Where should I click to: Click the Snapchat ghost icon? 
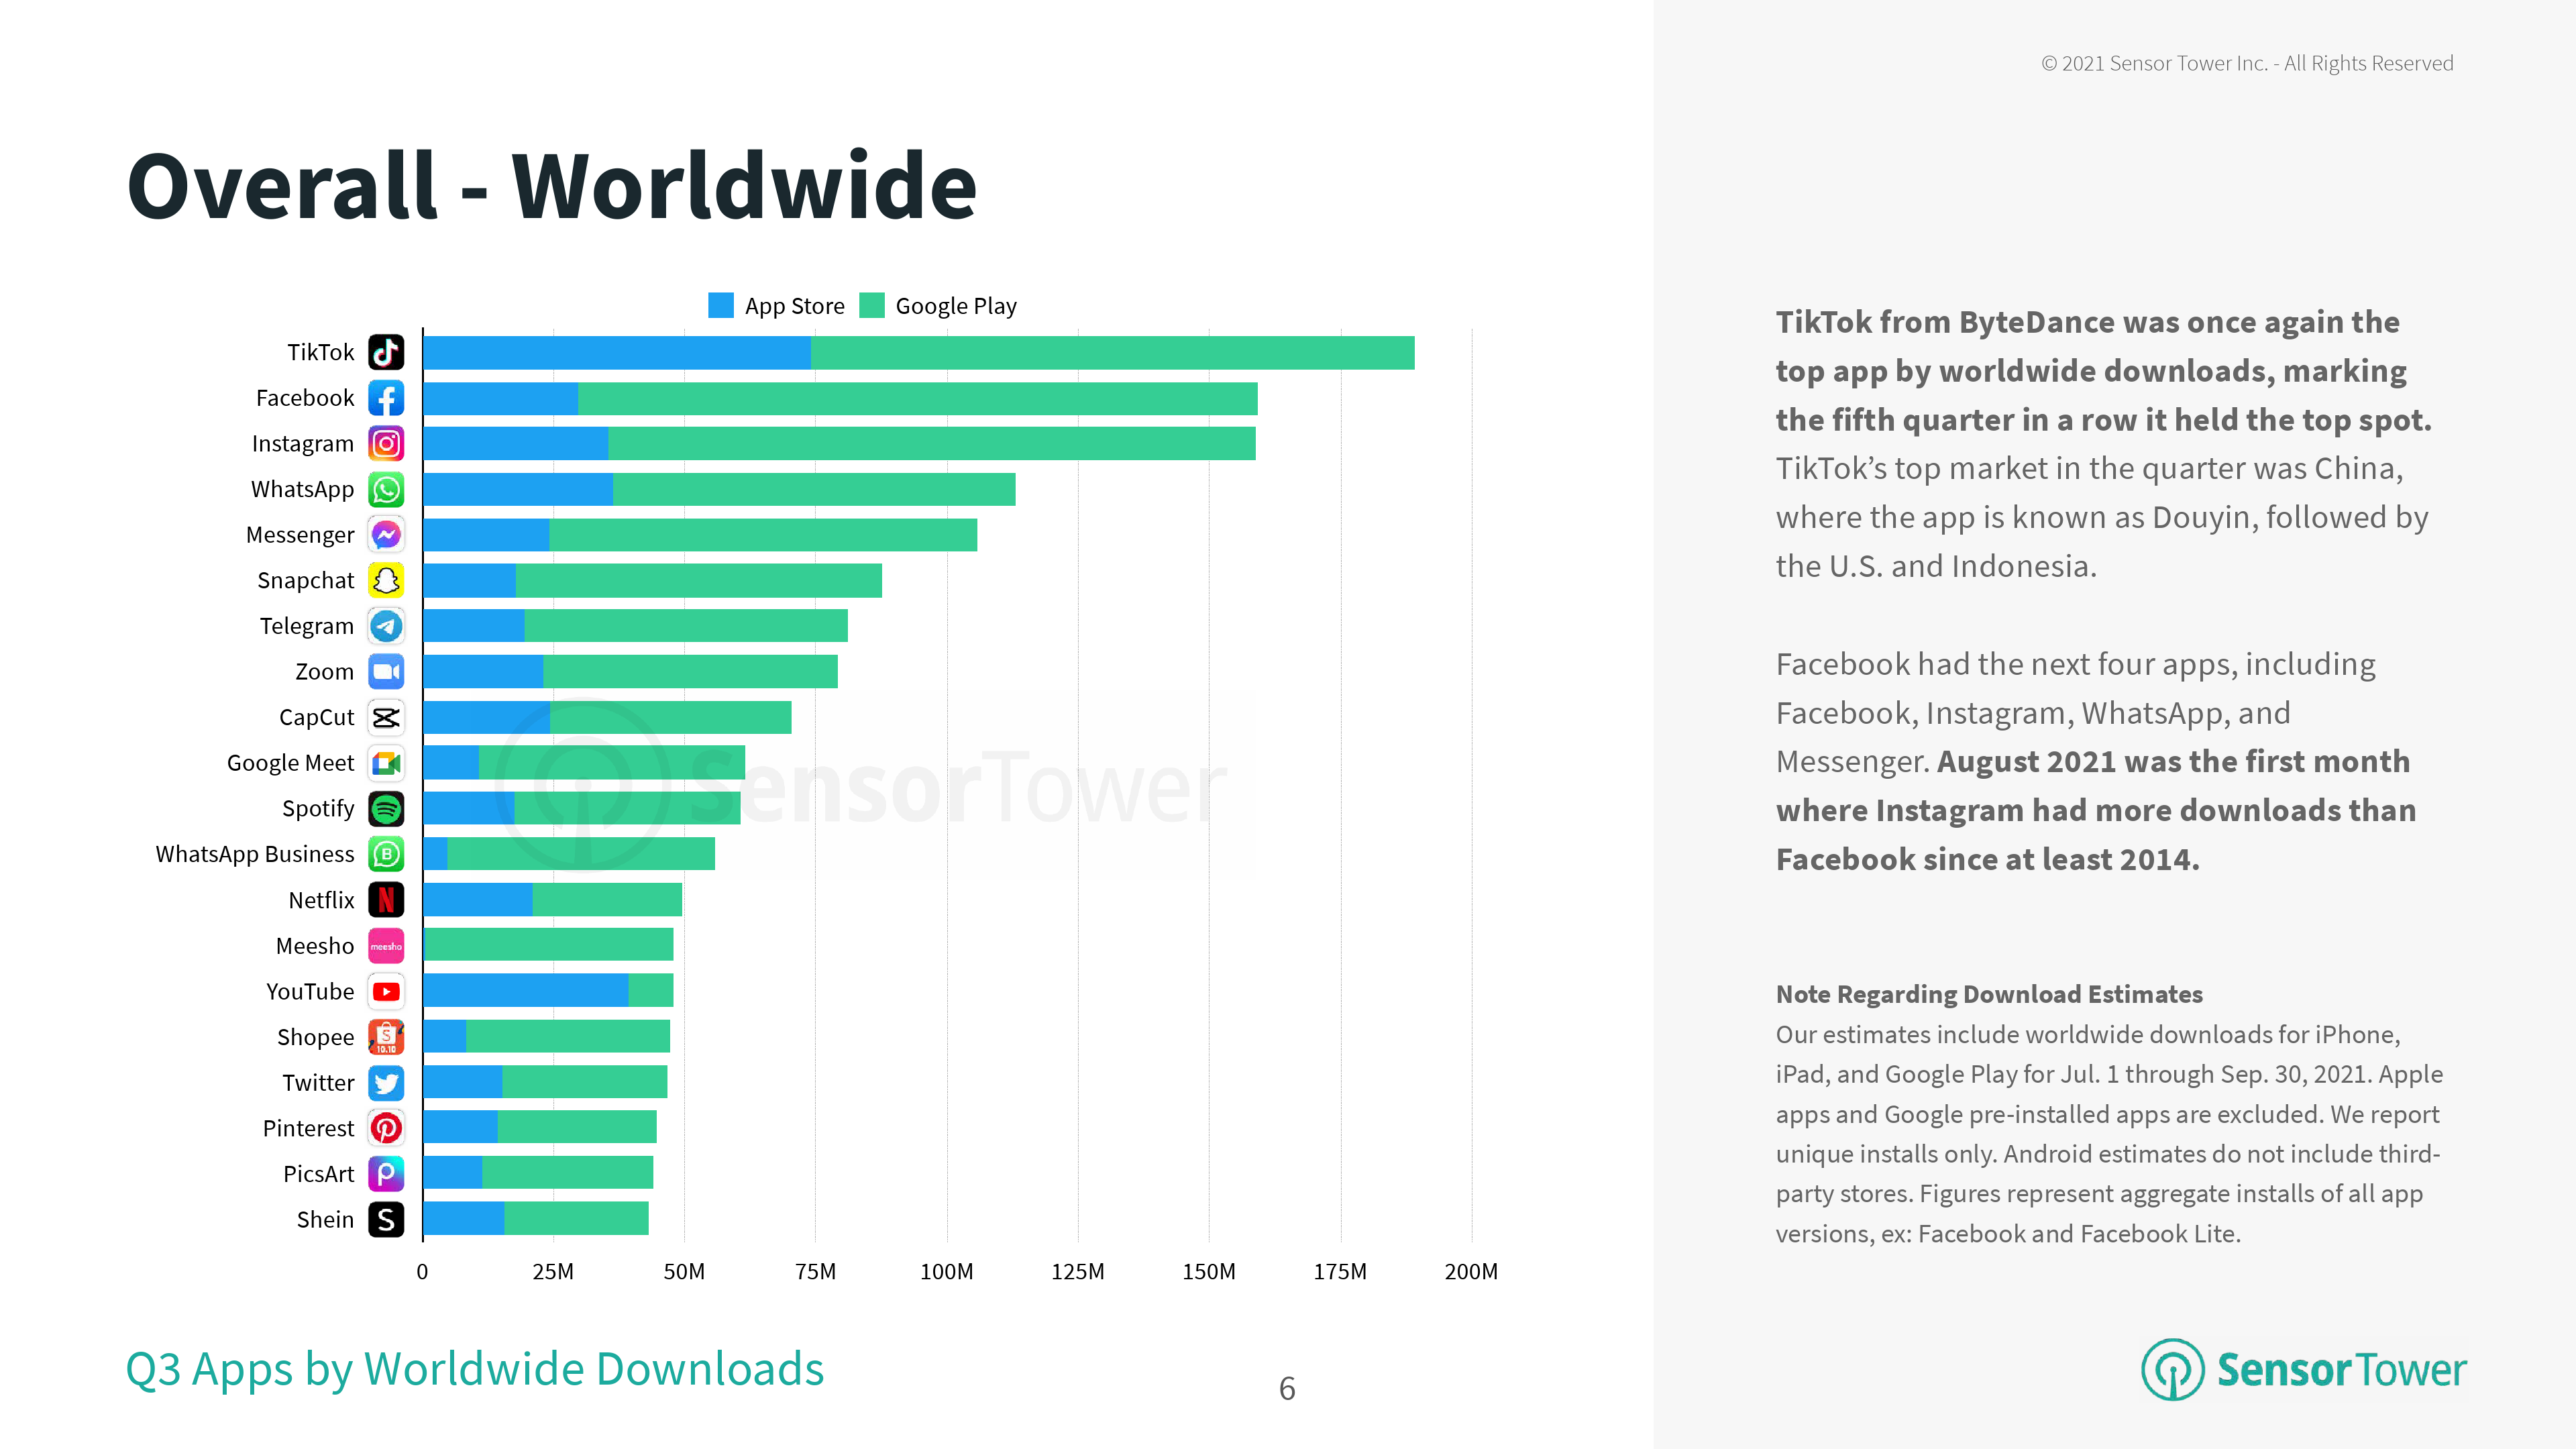386,580
